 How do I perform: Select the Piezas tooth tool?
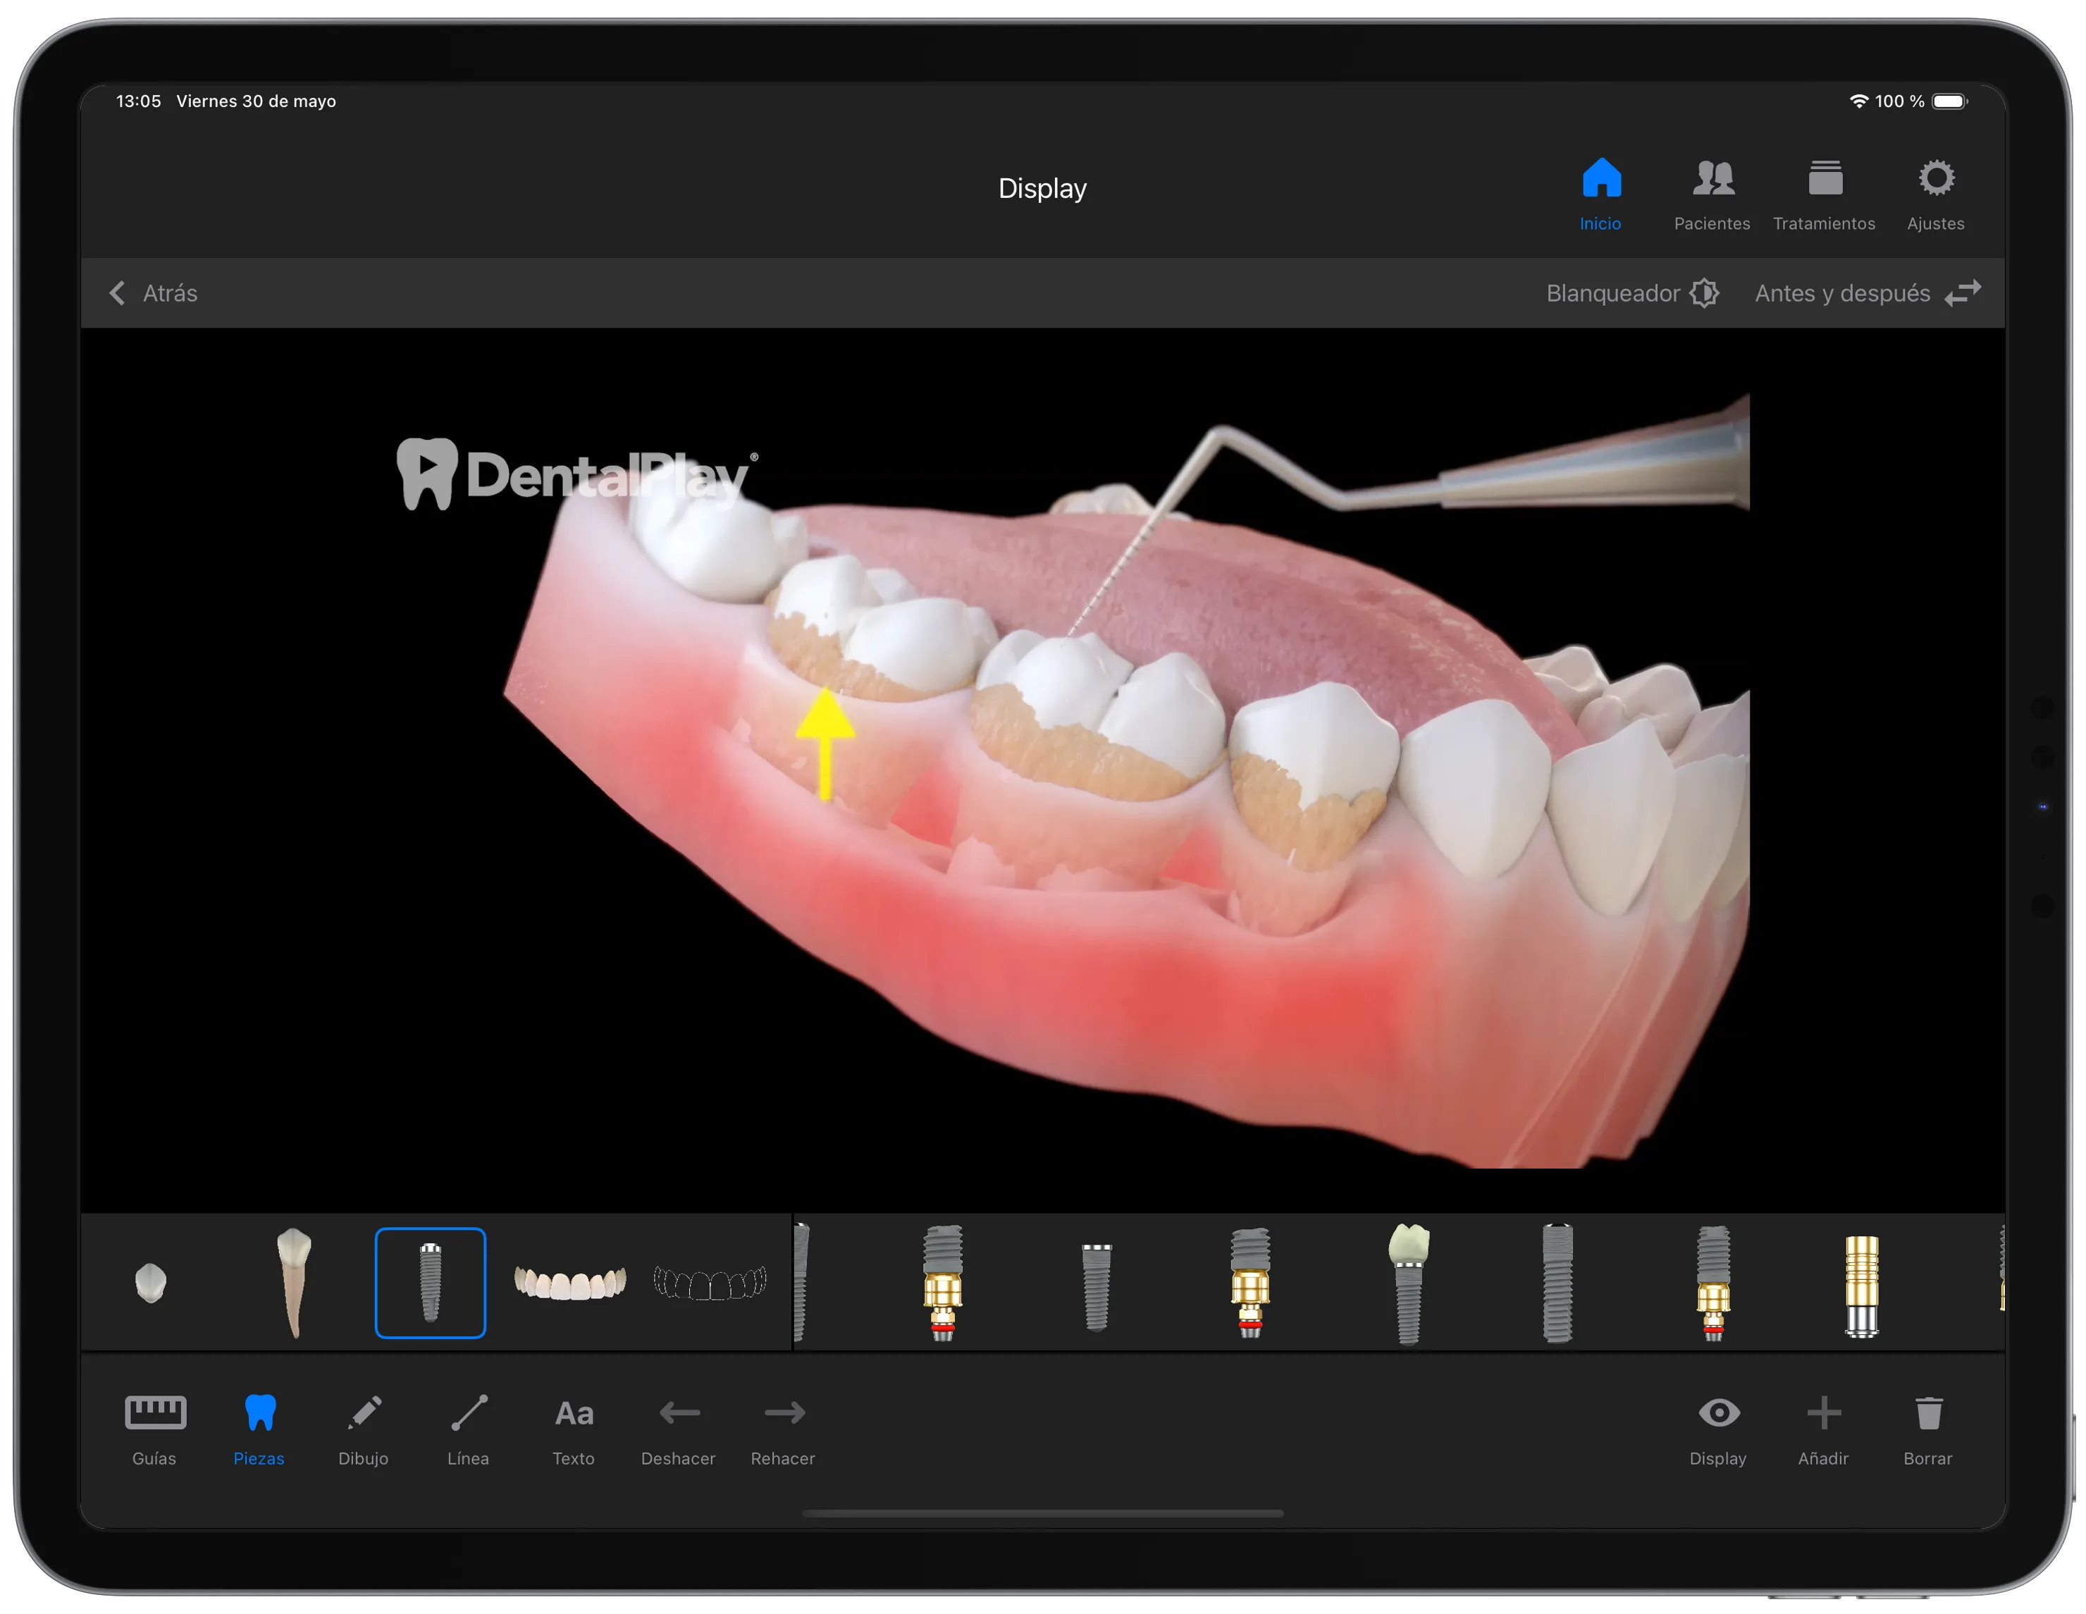click(x=259, y=1429)
